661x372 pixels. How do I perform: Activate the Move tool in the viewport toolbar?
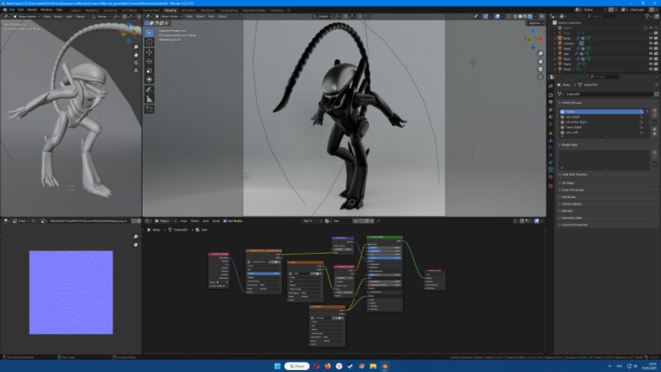click(149, 52)
